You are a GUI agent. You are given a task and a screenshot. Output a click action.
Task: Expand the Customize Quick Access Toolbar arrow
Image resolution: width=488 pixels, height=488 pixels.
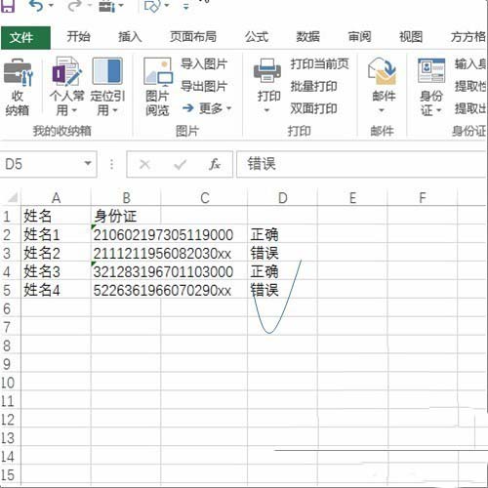[x=186, y=7]
